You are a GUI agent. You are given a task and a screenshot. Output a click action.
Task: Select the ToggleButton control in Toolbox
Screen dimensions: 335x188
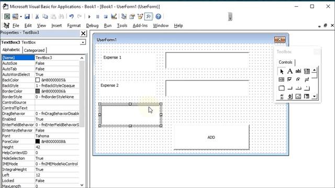307,79
